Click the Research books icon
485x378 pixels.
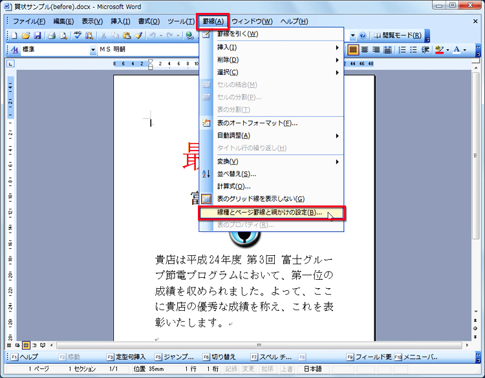[89, 36]
